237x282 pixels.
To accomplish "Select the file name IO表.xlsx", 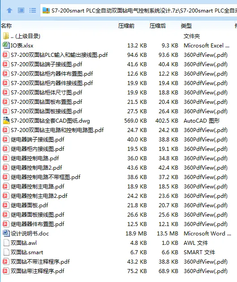I will 22,46.
